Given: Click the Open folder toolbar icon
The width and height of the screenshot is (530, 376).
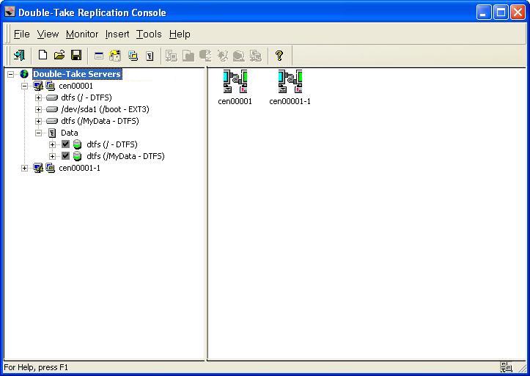Looking at the screenshot, I should (59, 55).
